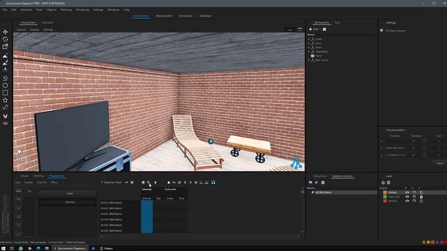Select the curve path tool
The width and height of the screenshot is (447, 251).
tap(5, 107)
